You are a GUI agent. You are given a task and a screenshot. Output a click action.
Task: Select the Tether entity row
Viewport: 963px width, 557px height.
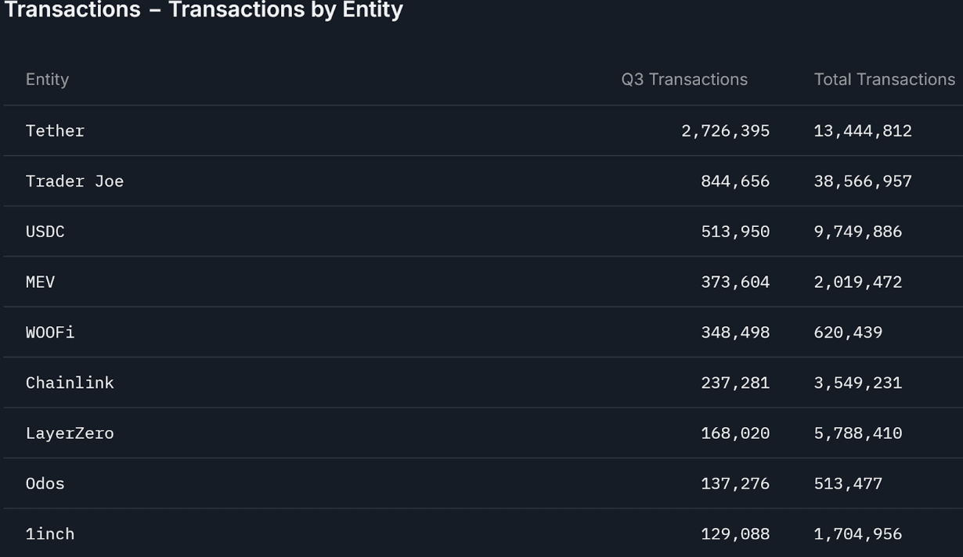point(55,131)
